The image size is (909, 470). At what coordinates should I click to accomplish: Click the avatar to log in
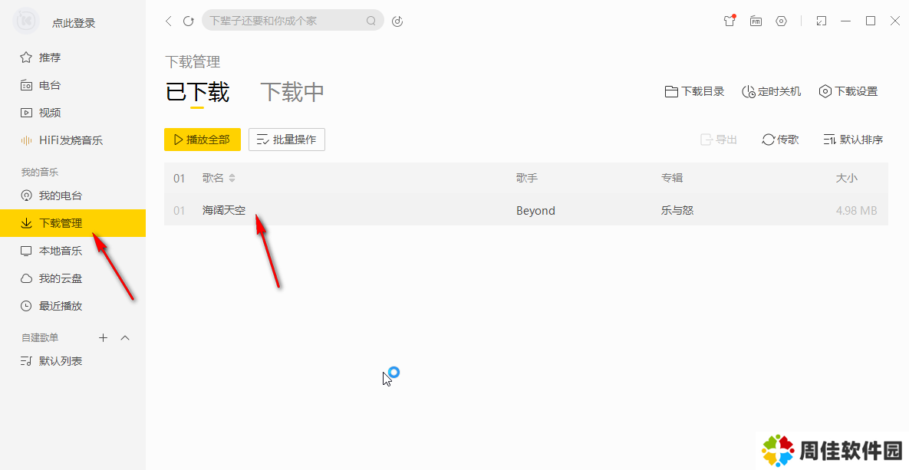[x=28, y=21]
